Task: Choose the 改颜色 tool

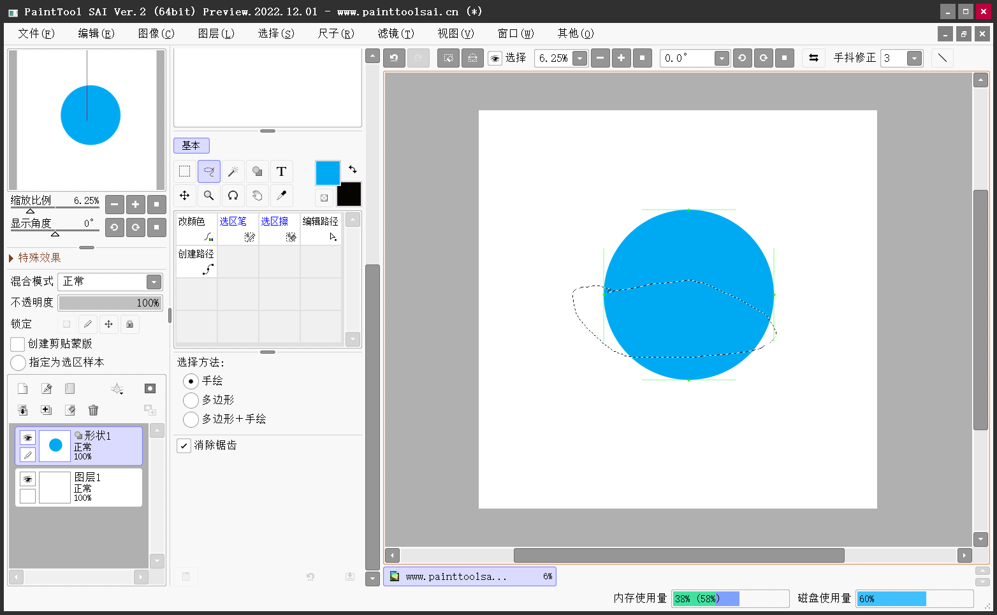Action: click(x=196, y=229)
